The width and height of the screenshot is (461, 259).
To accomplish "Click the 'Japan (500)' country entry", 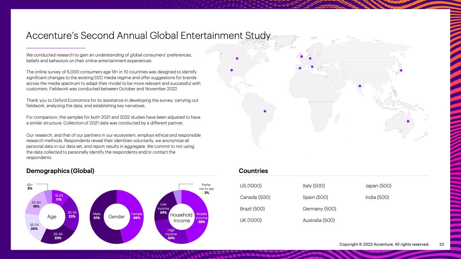I will 378,186.
